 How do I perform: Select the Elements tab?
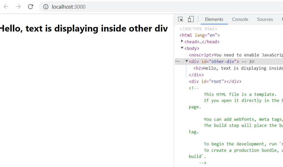tap(214, 19)
